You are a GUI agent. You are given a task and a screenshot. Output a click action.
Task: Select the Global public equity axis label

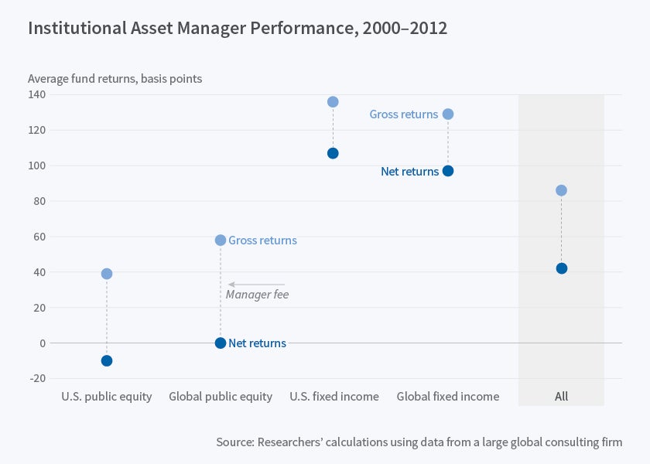tap(221, 397)
